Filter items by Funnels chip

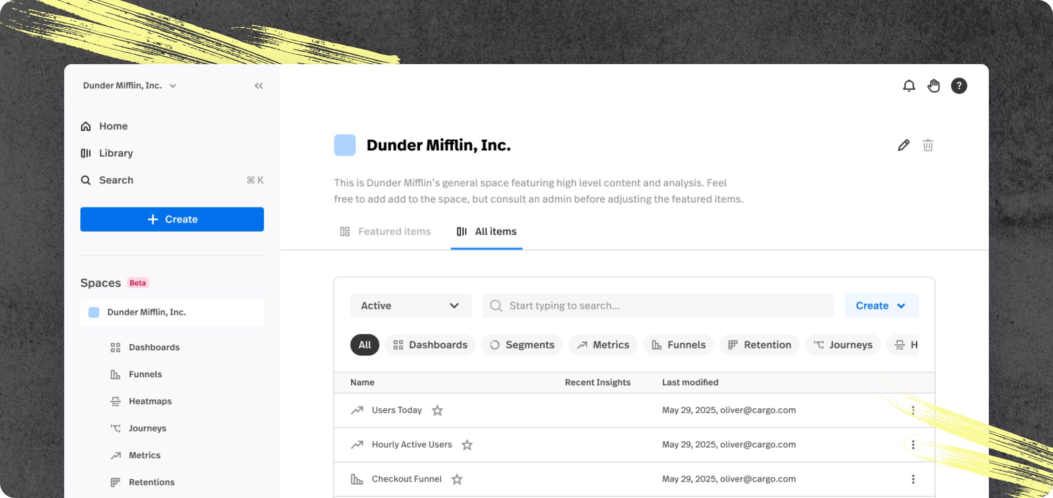(678, 345)
